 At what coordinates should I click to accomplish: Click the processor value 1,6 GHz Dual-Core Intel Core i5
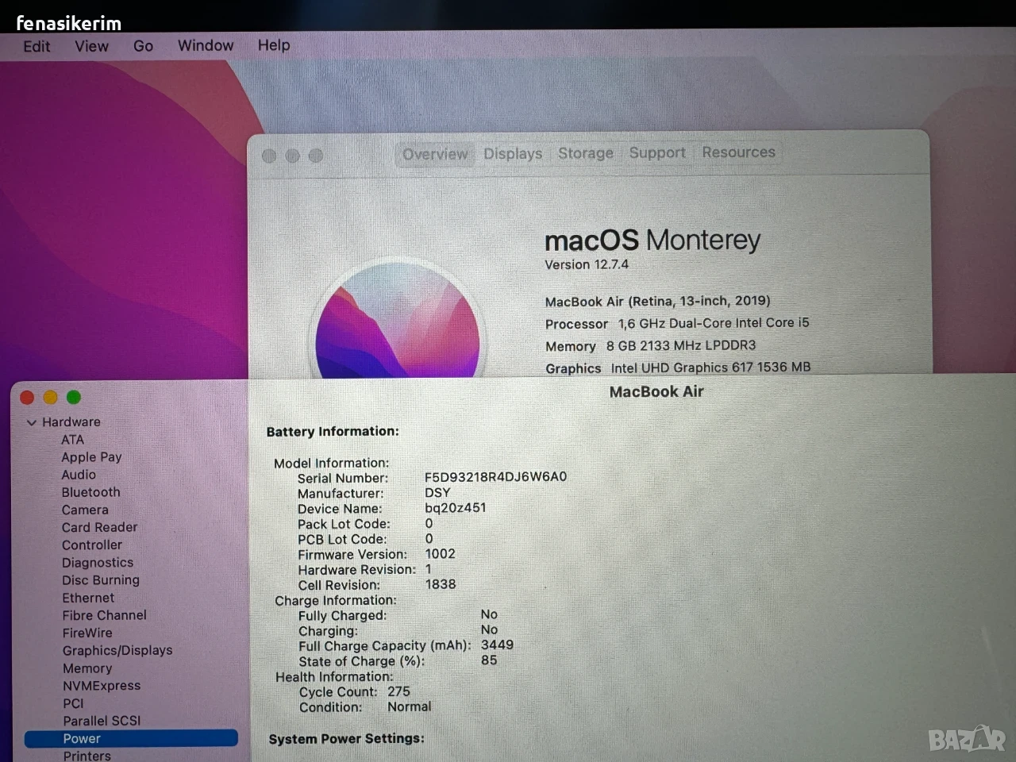click(x=714, y=323)
